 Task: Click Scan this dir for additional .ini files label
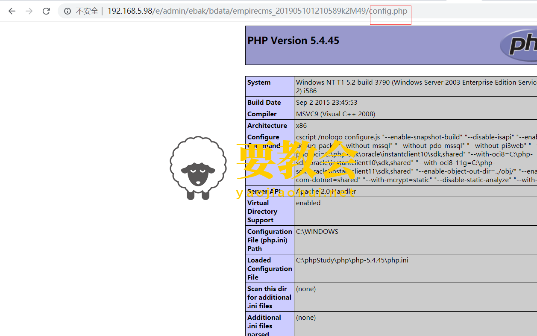269,298
